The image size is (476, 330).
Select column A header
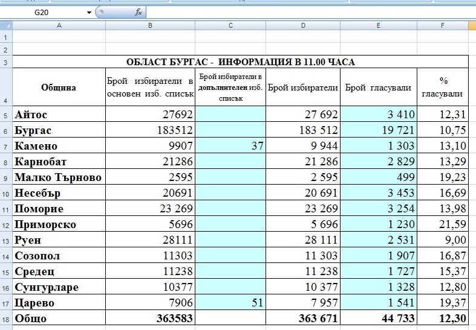pyautogui.click(x=59, y=26)
